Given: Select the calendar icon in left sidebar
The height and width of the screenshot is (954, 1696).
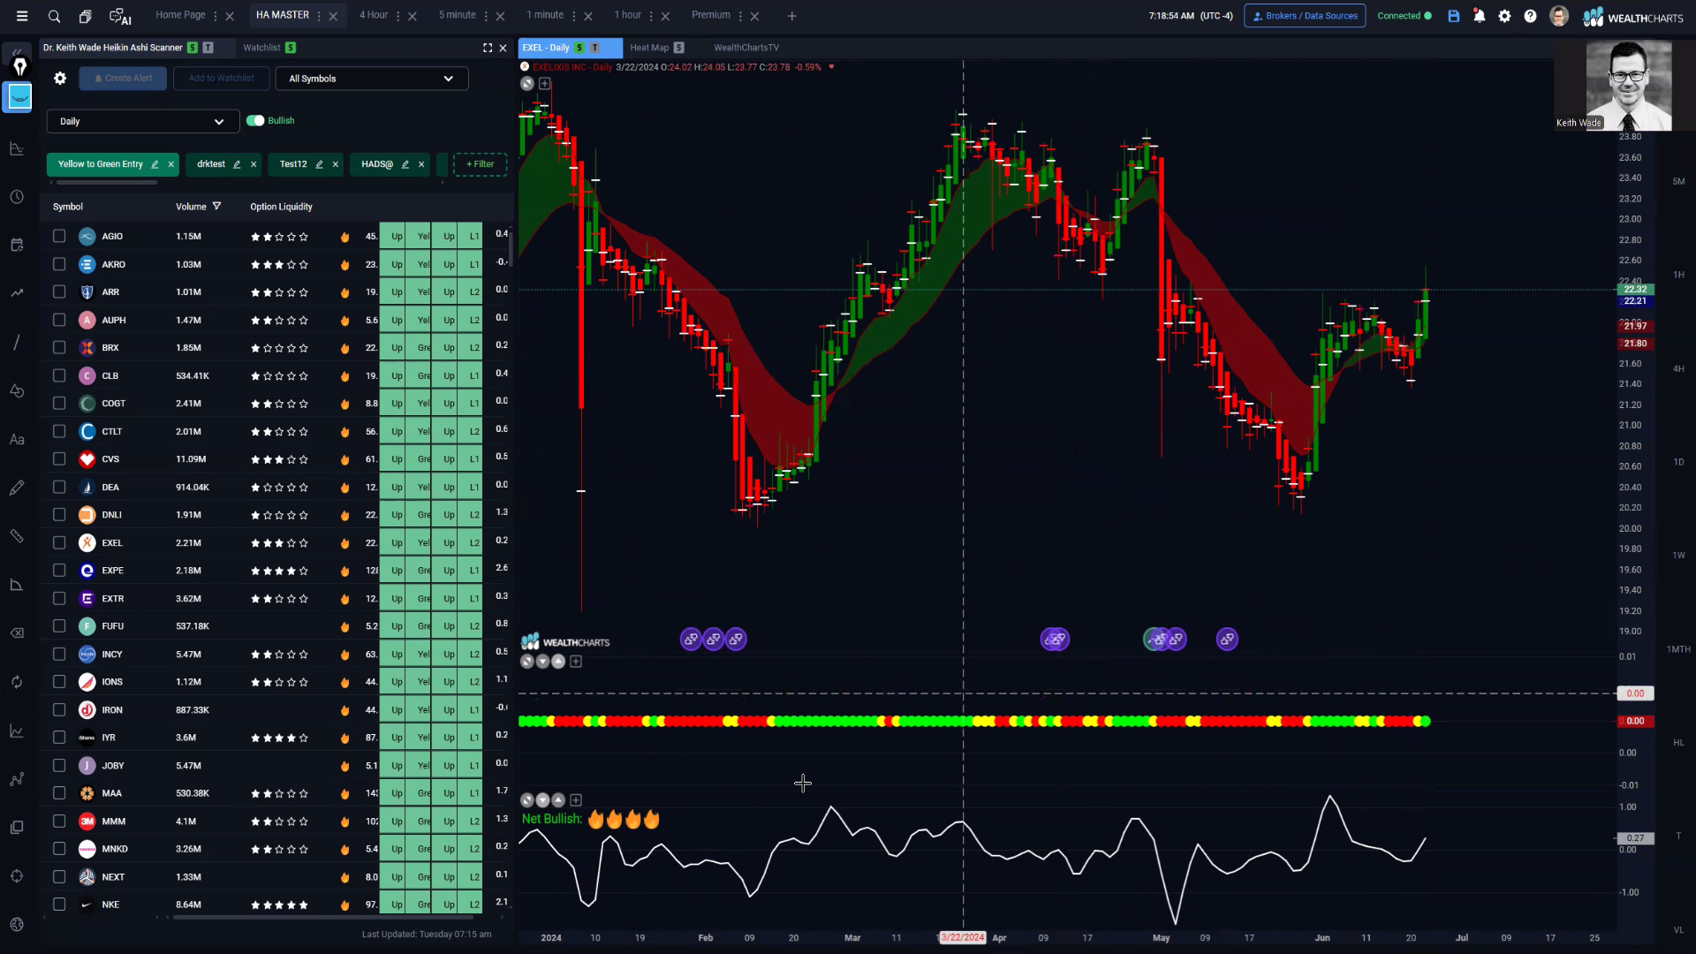Looking at the screenshot, I should click(17, 245).
